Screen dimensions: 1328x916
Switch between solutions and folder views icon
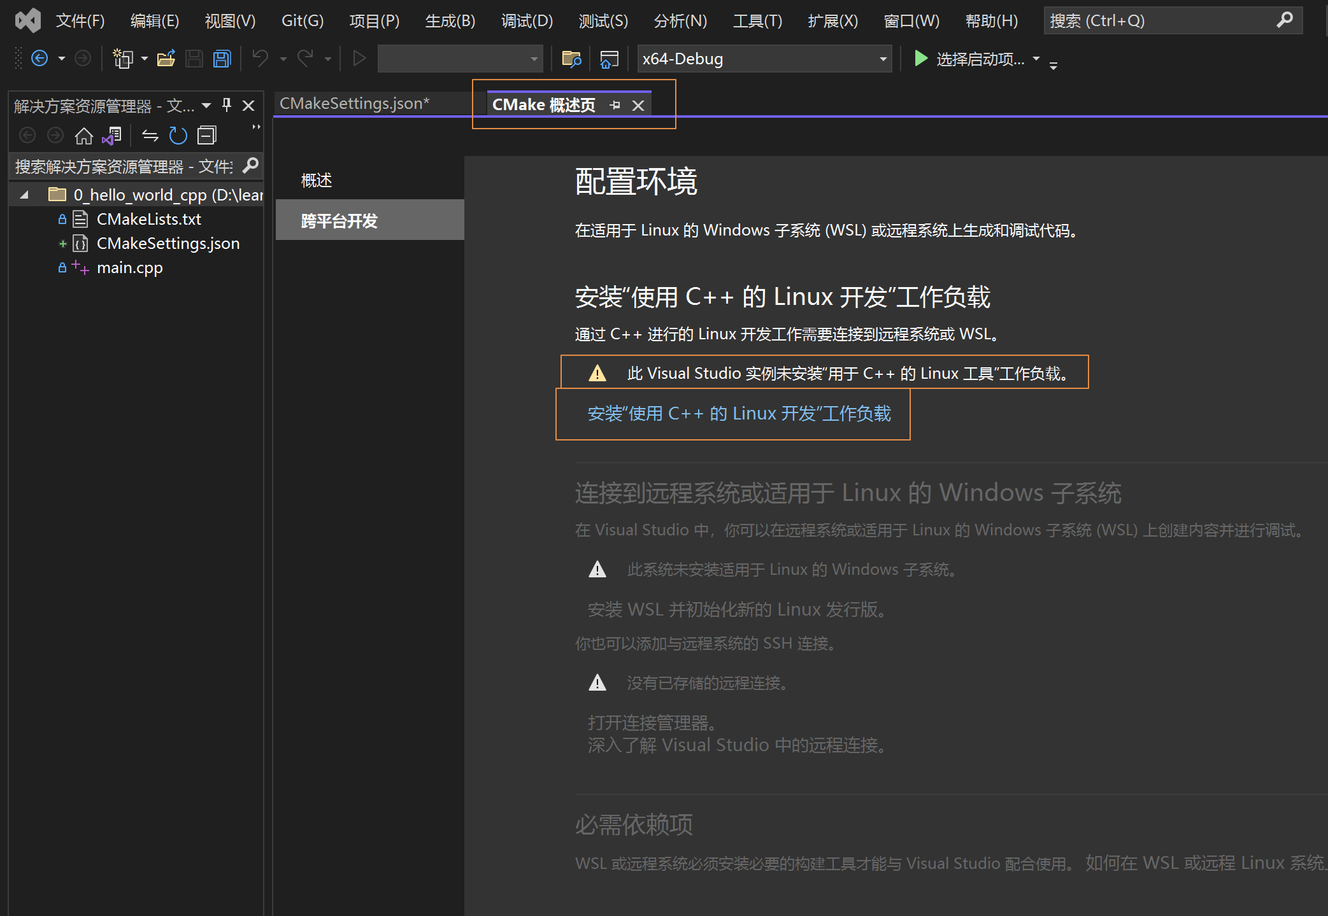(x=111, y=136)
